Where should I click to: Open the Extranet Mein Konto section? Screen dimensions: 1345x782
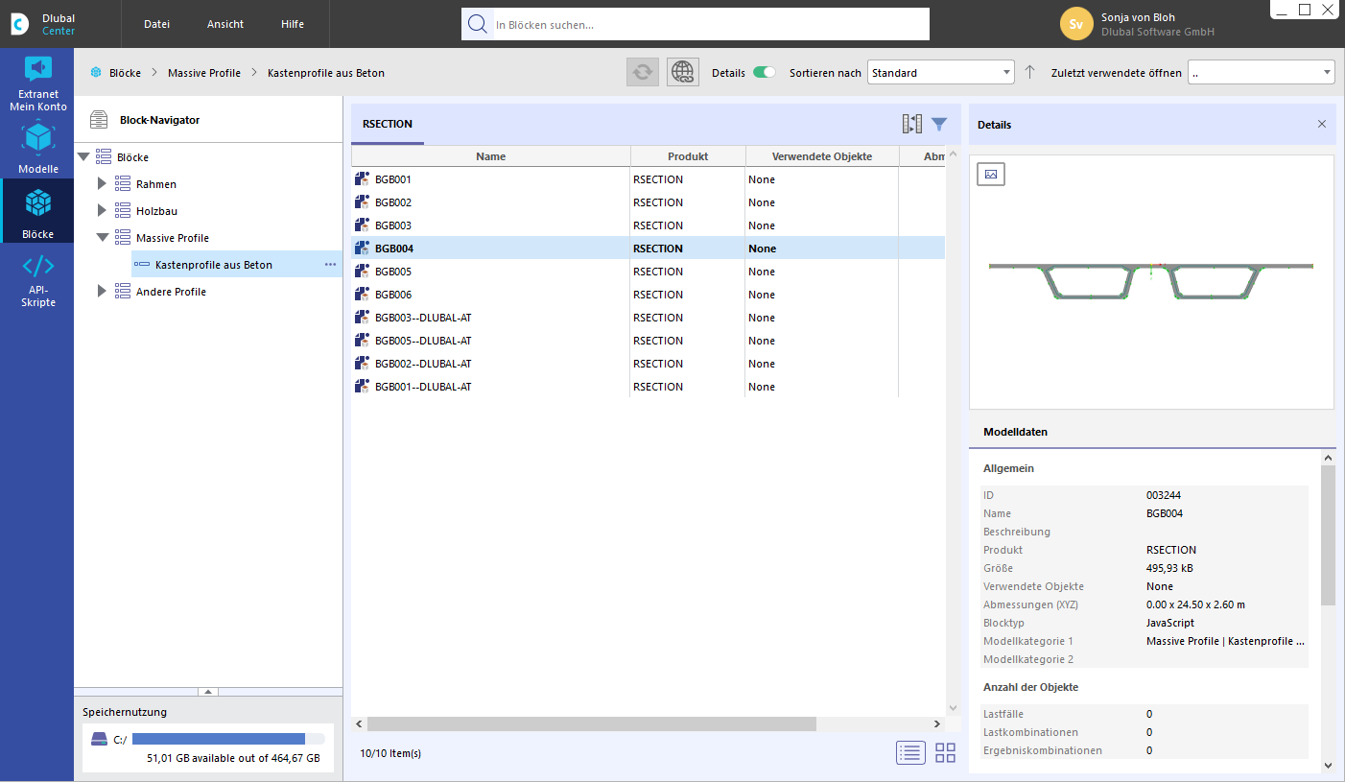click(x=37, y=82)
